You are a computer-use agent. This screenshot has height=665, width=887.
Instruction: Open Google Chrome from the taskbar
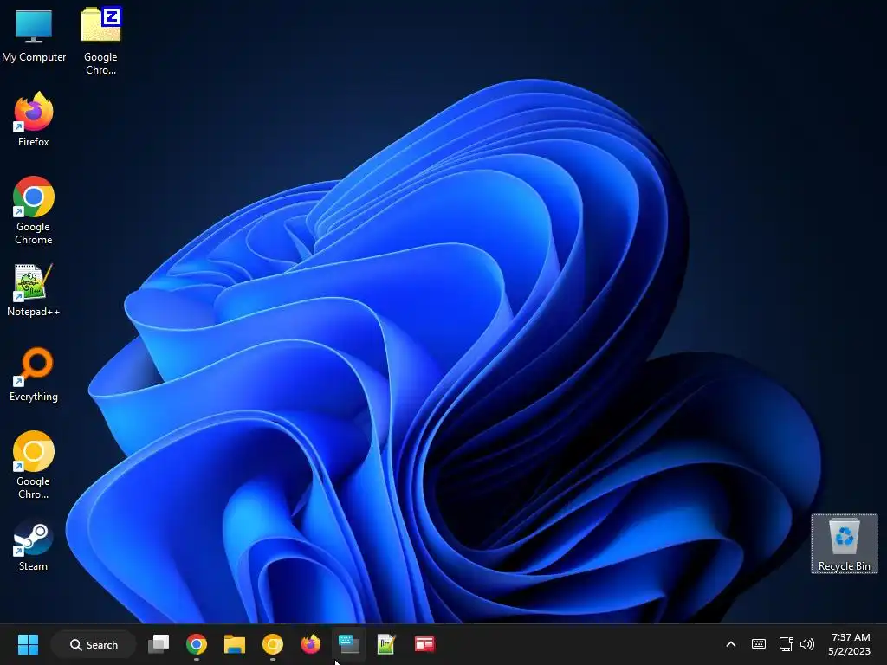coord(197,644)
